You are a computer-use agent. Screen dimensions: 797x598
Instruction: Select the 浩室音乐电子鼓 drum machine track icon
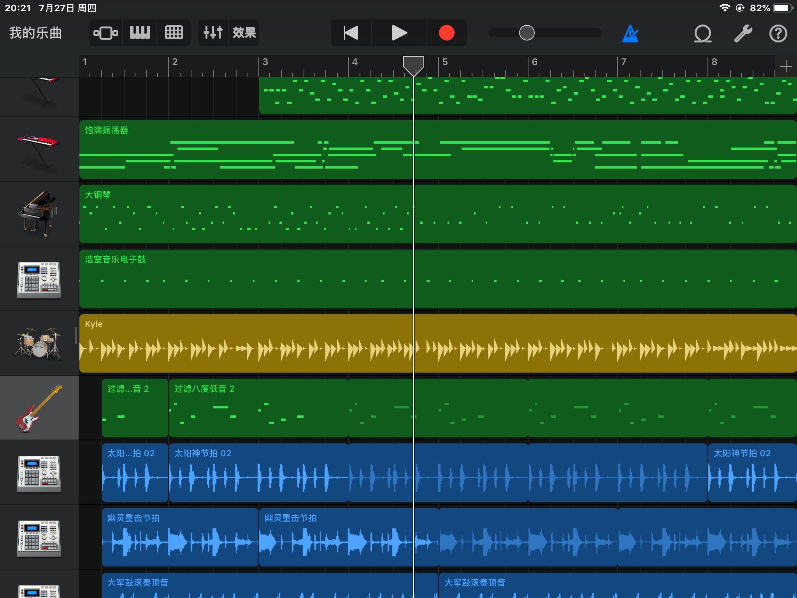coord(39,280)
